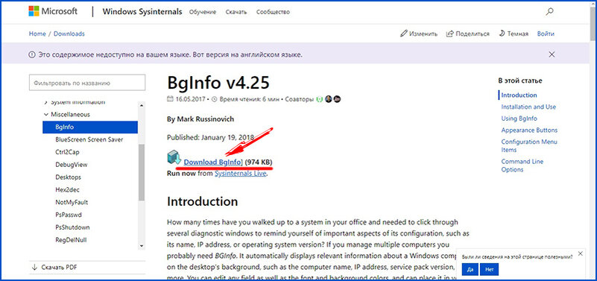Click the Download BgInfo link

212,162
